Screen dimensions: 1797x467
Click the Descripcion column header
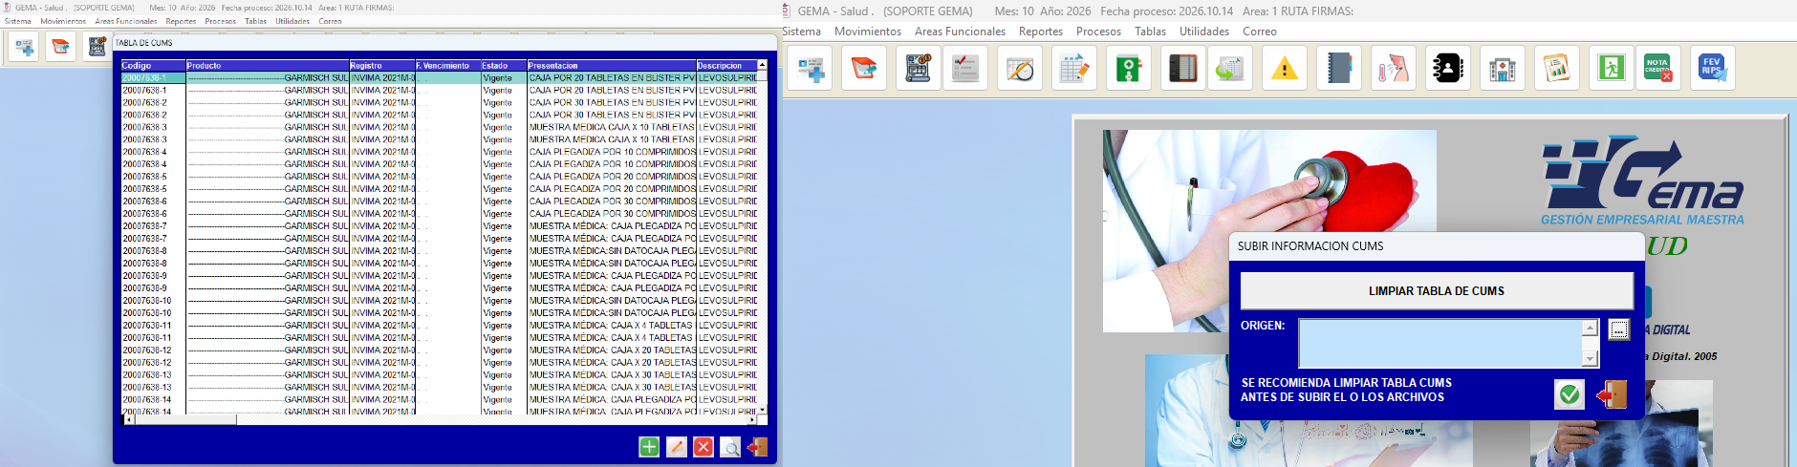coord(726,66)
